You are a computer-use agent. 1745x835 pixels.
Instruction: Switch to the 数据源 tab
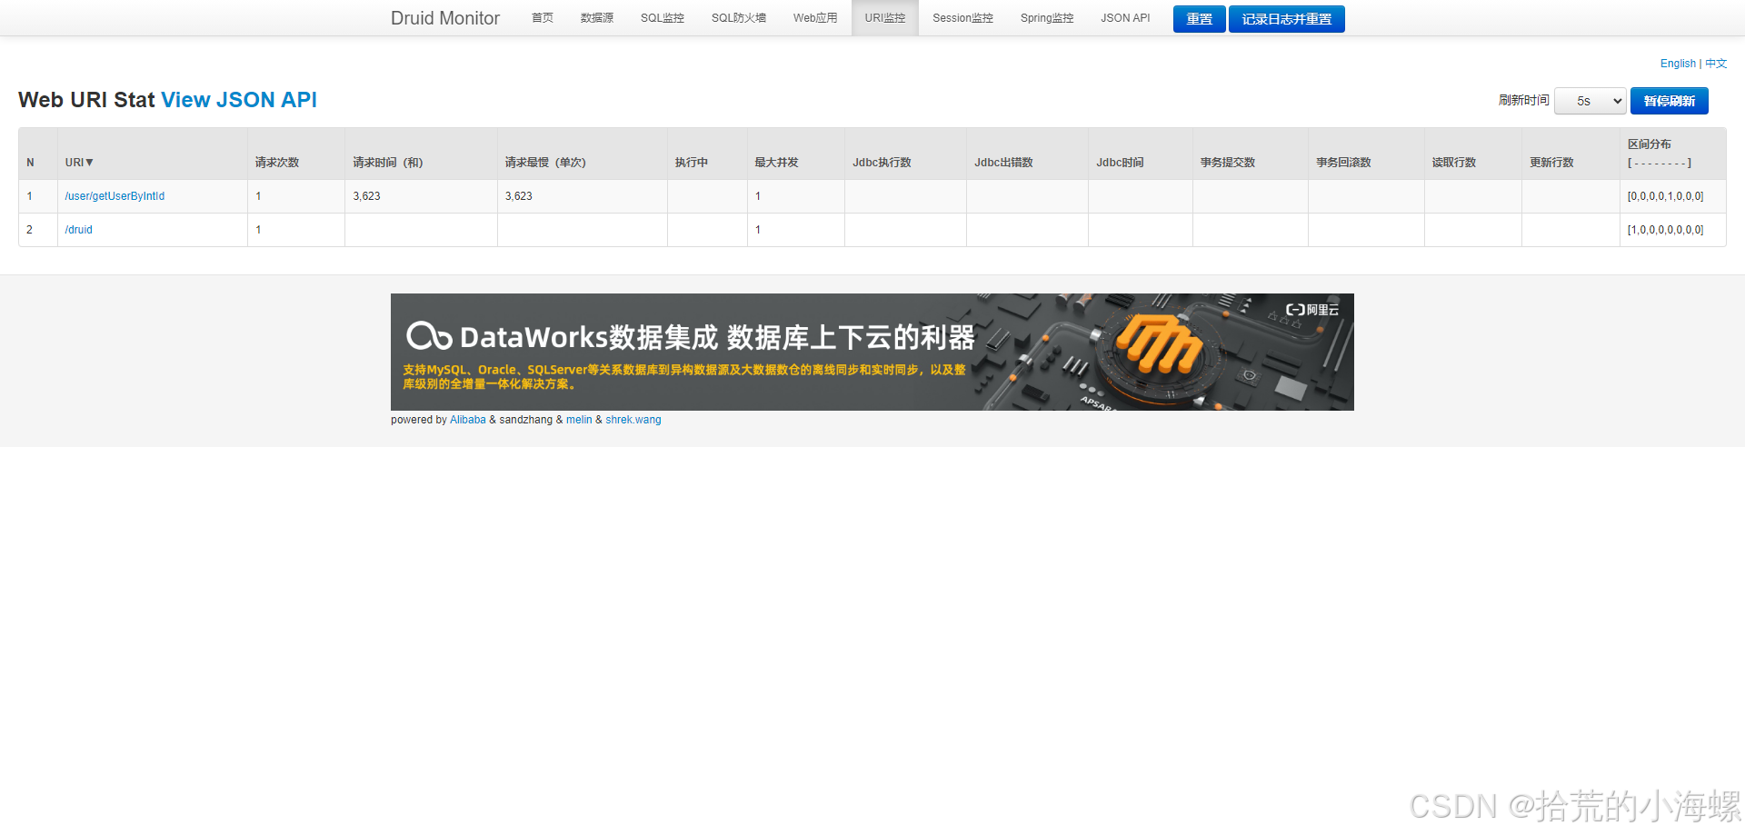[x=596, y=18]
